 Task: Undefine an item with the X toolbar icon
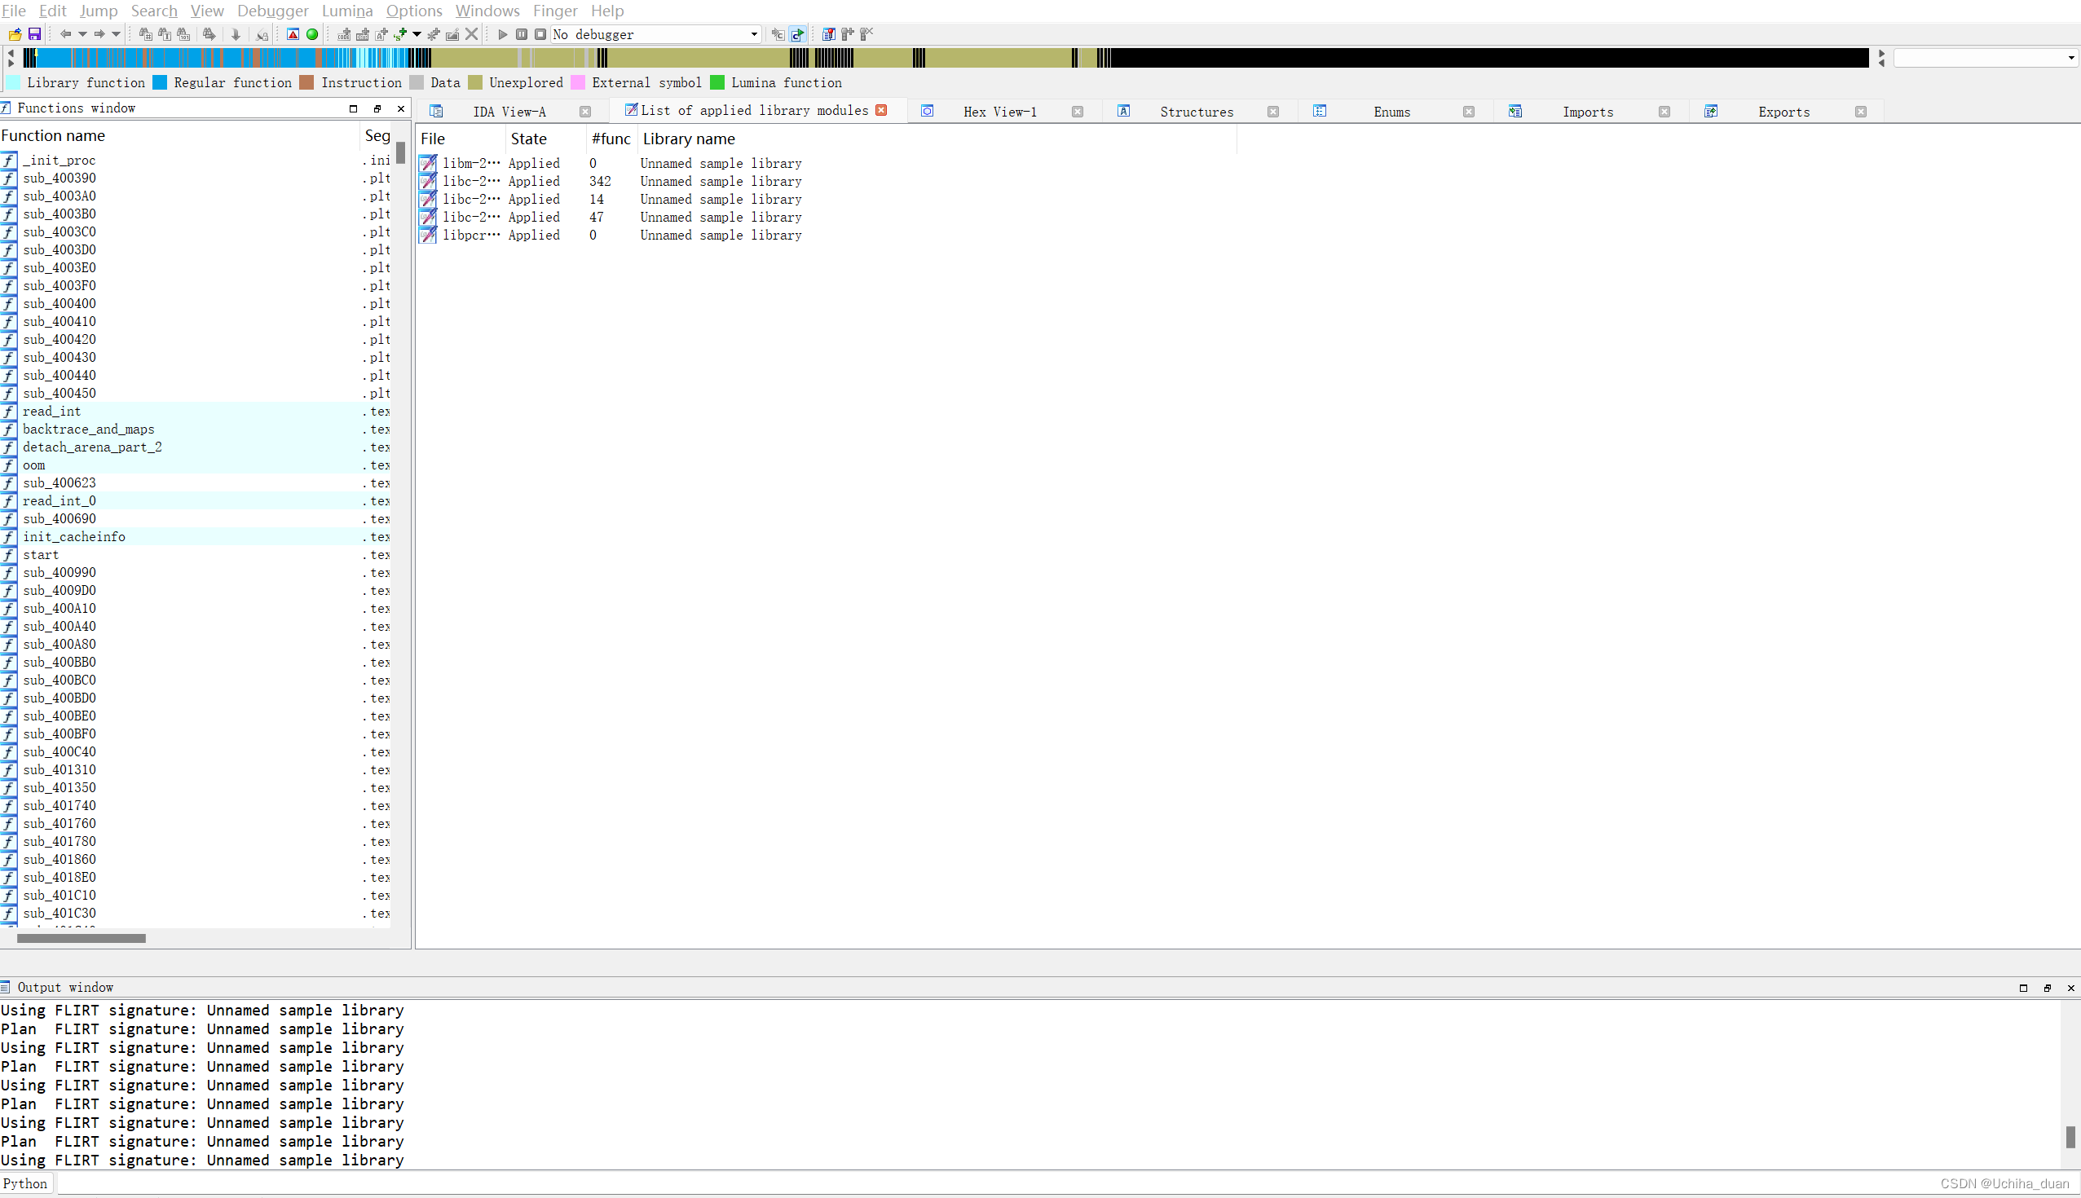pyautogui.click(x=471, y=33)
